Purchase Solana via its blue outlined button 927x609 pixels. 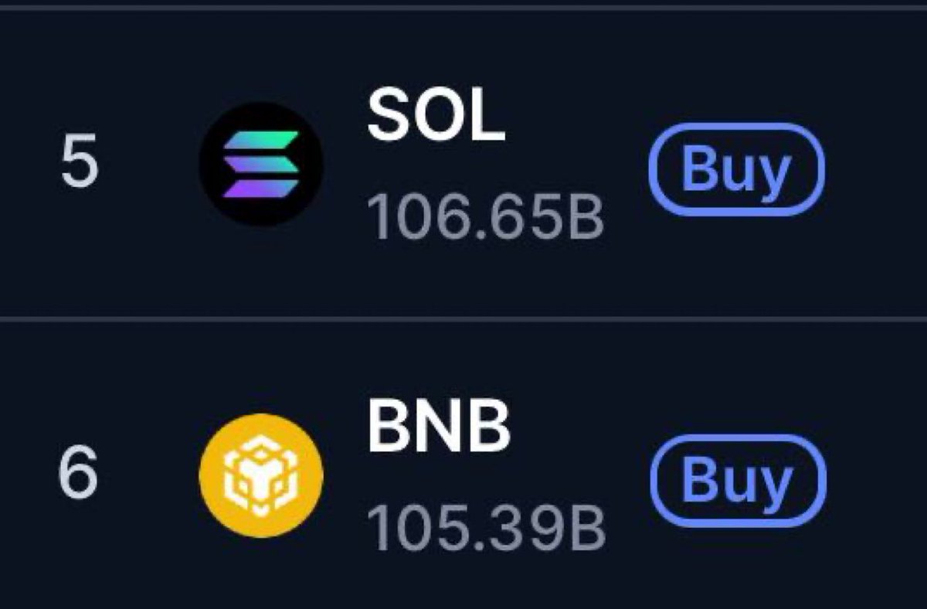[736, 169]
